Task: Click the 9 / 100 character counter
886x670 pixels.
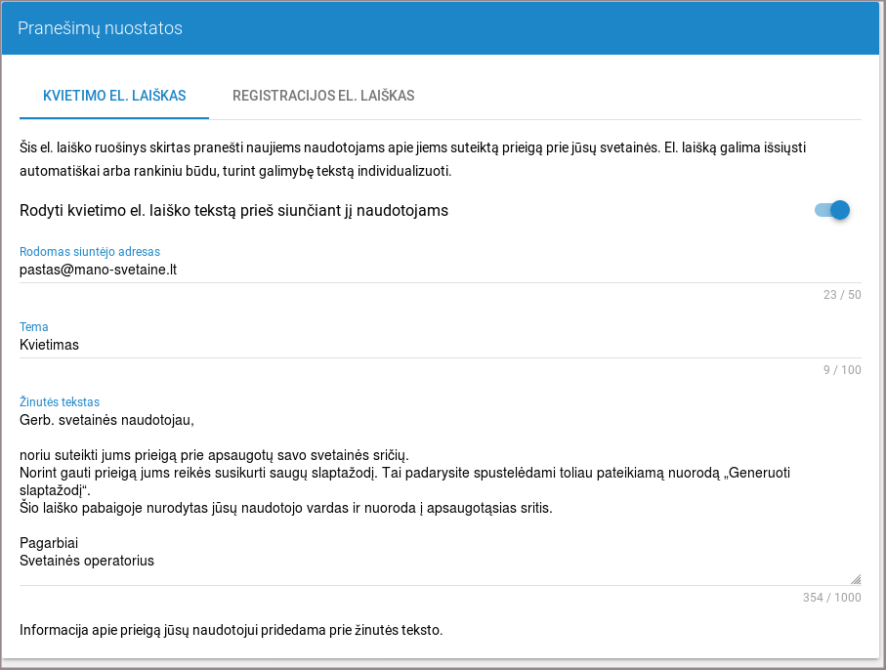Action: click(842, 370)
